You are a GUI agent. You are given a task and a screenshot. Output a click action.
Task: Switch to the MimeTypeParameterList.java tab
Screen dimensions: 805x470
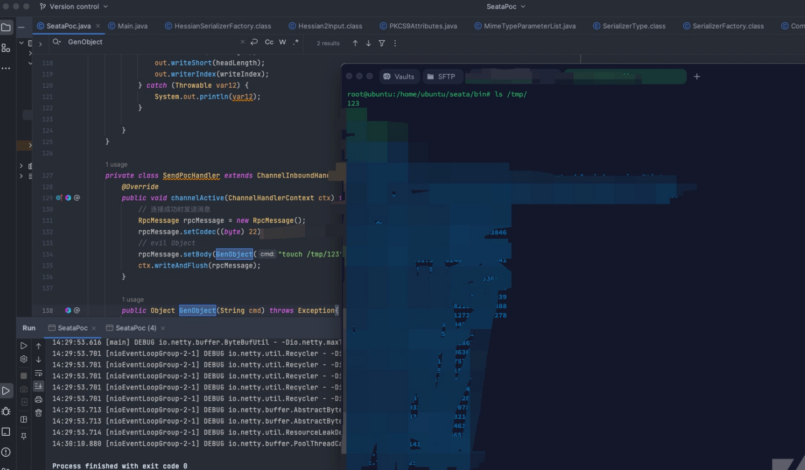[x=525, y=26]
